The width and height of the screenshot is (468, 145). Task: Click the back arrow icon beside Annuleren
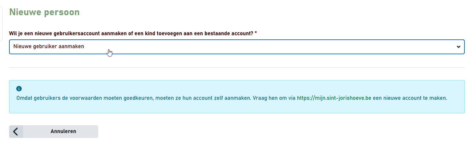[x=16, y=131]
